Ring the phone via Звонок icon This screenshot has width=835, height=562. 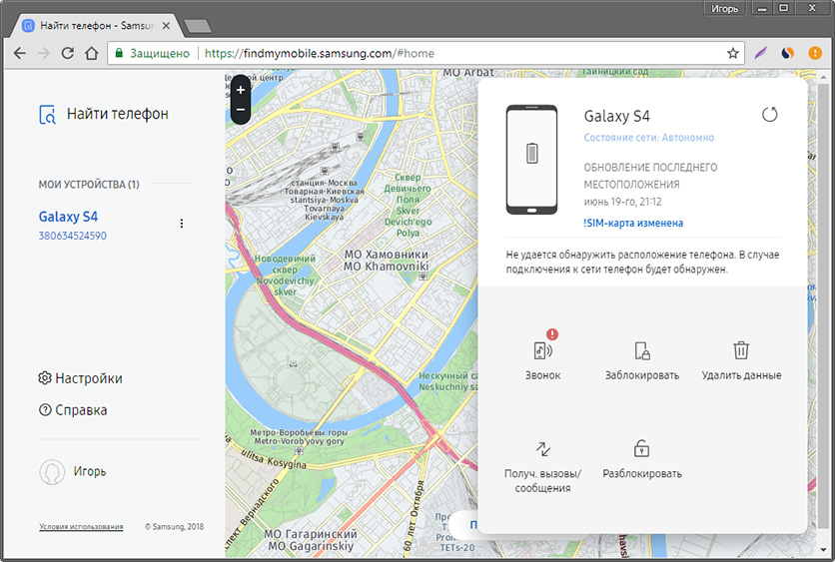coord(542,350)
